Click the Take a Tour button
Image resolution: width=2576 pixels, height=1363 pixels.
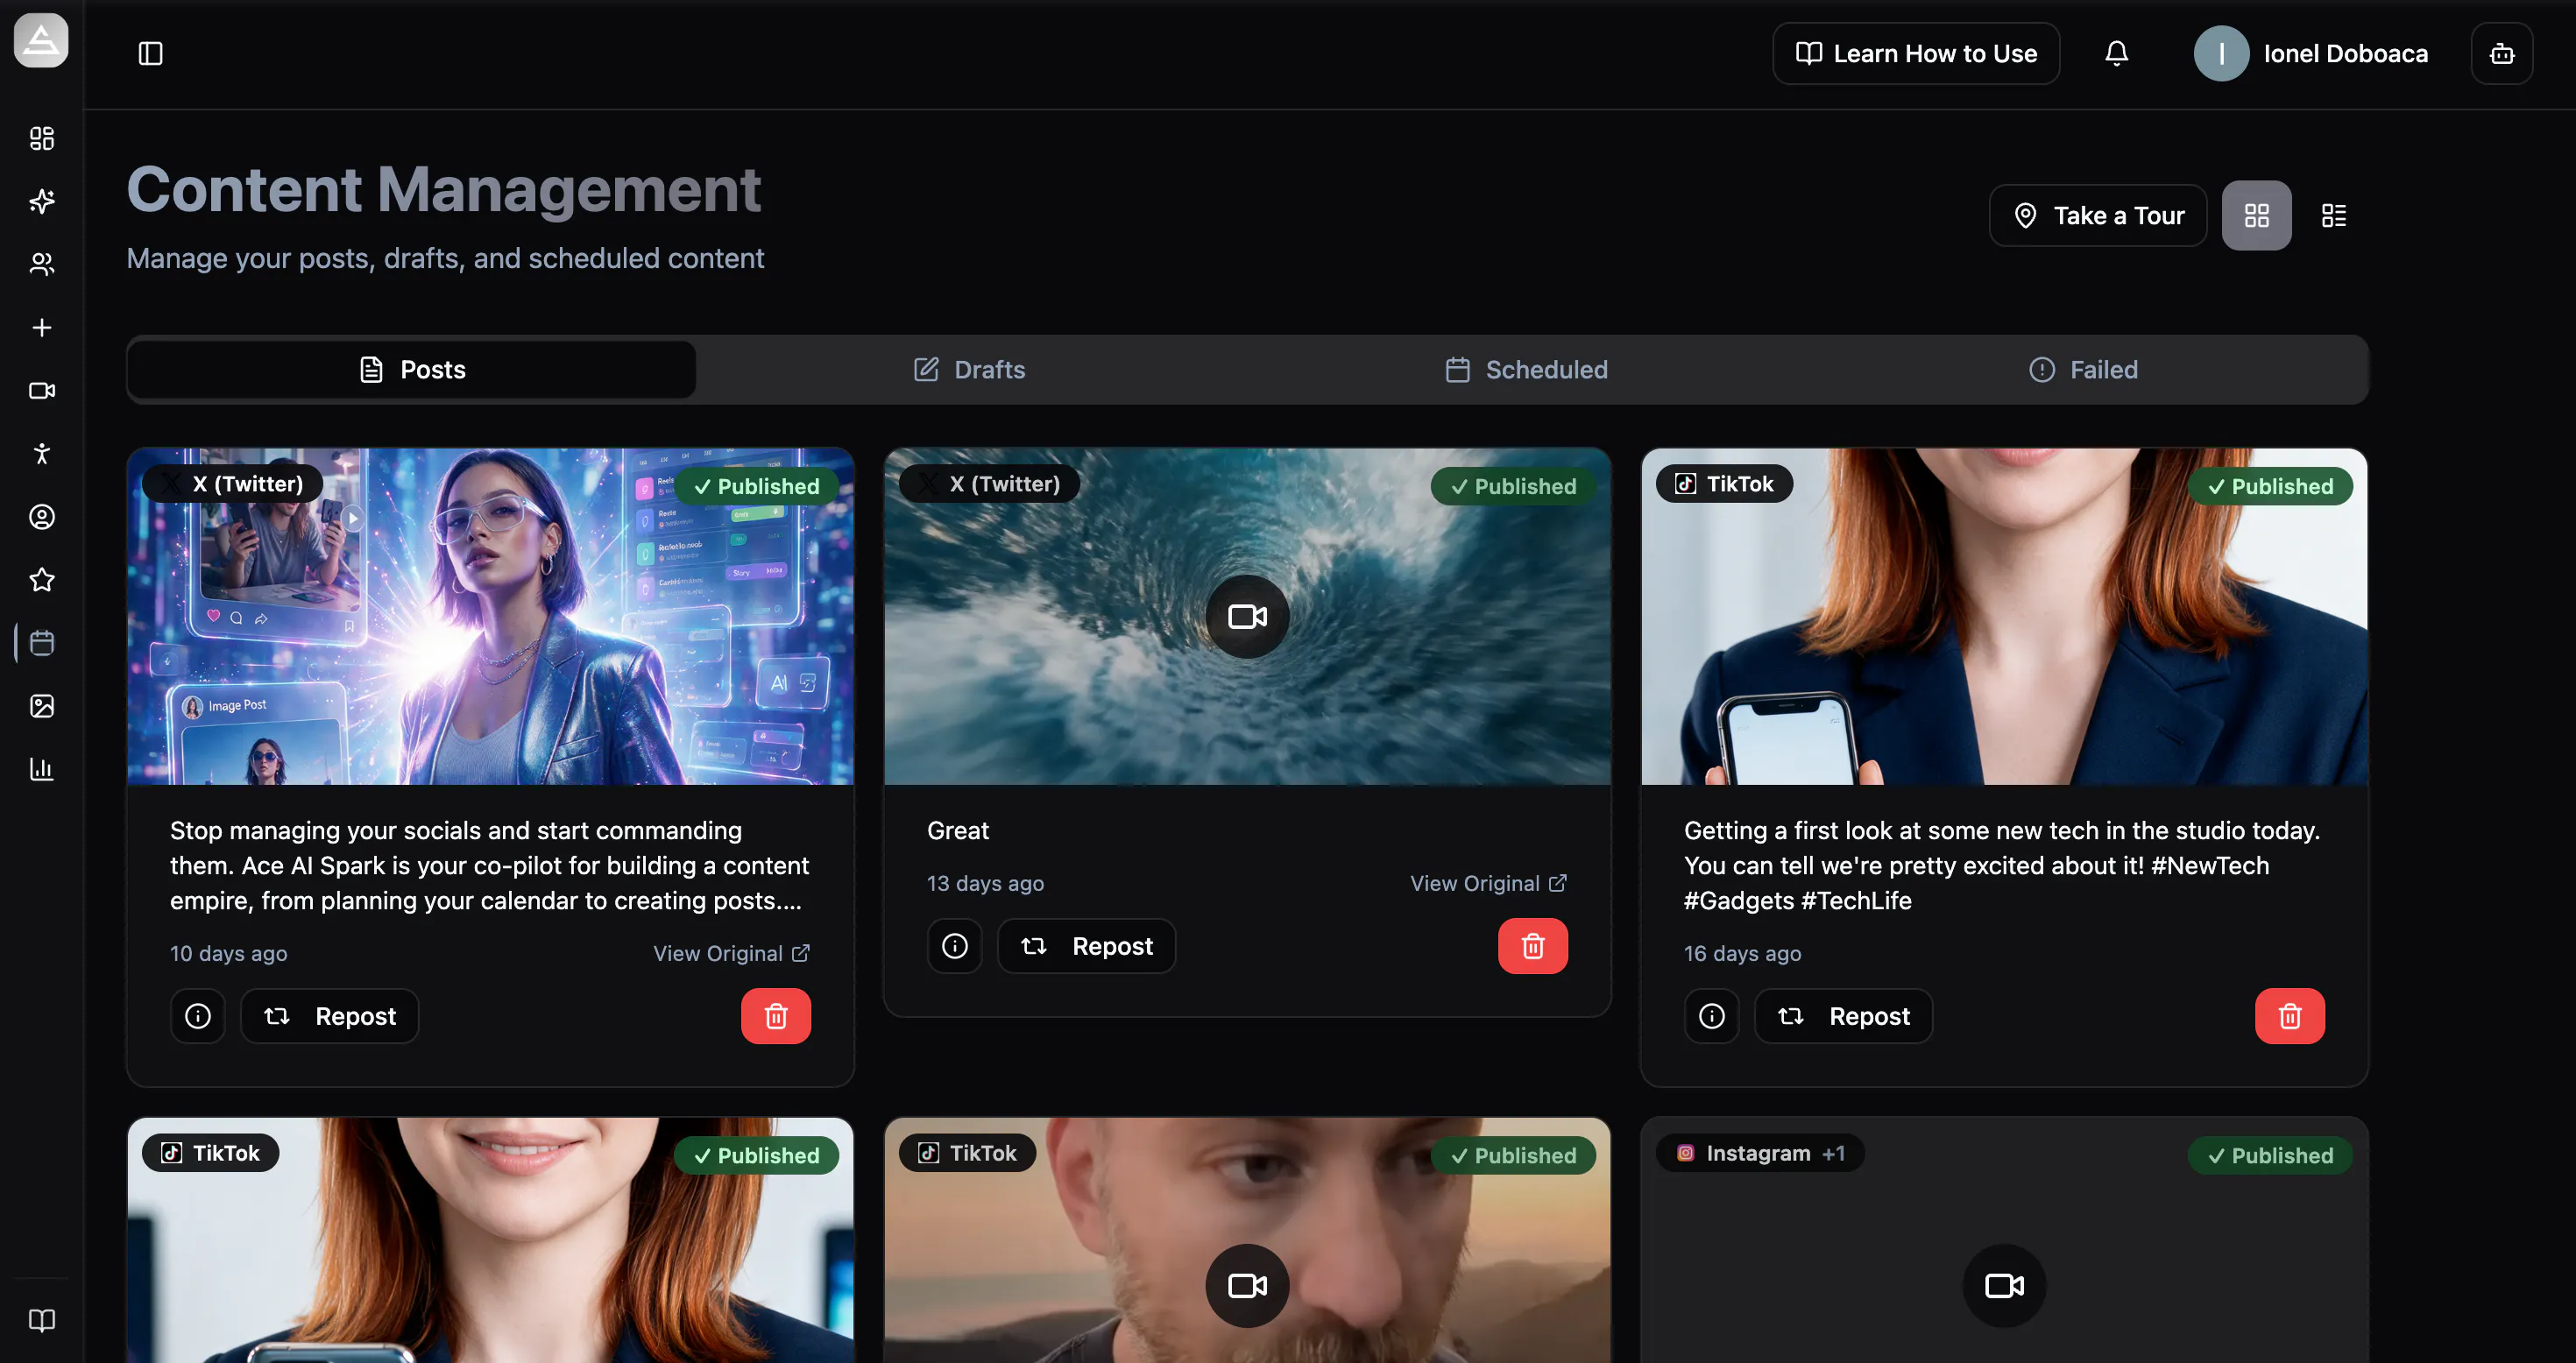pyautogui.click(x=2098, y=215)
